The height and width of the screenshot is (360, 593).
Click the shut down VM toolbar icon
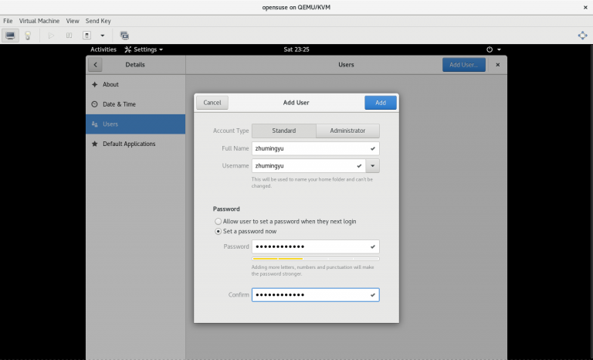point(87,36)
